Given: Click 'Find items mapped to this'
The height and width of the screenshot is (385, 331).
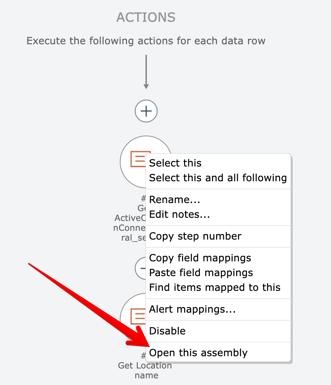Looking at the screenshot, I should point(215,287).
